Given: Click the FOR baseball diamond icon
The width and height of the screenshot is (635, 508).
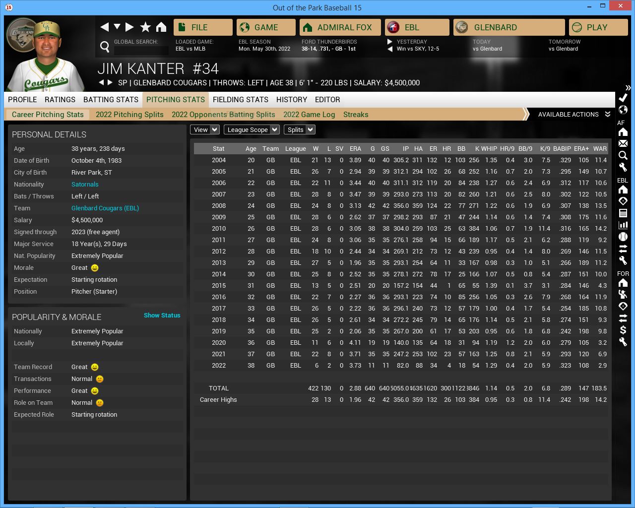Looking at the screenshot, I should [623, 306].
